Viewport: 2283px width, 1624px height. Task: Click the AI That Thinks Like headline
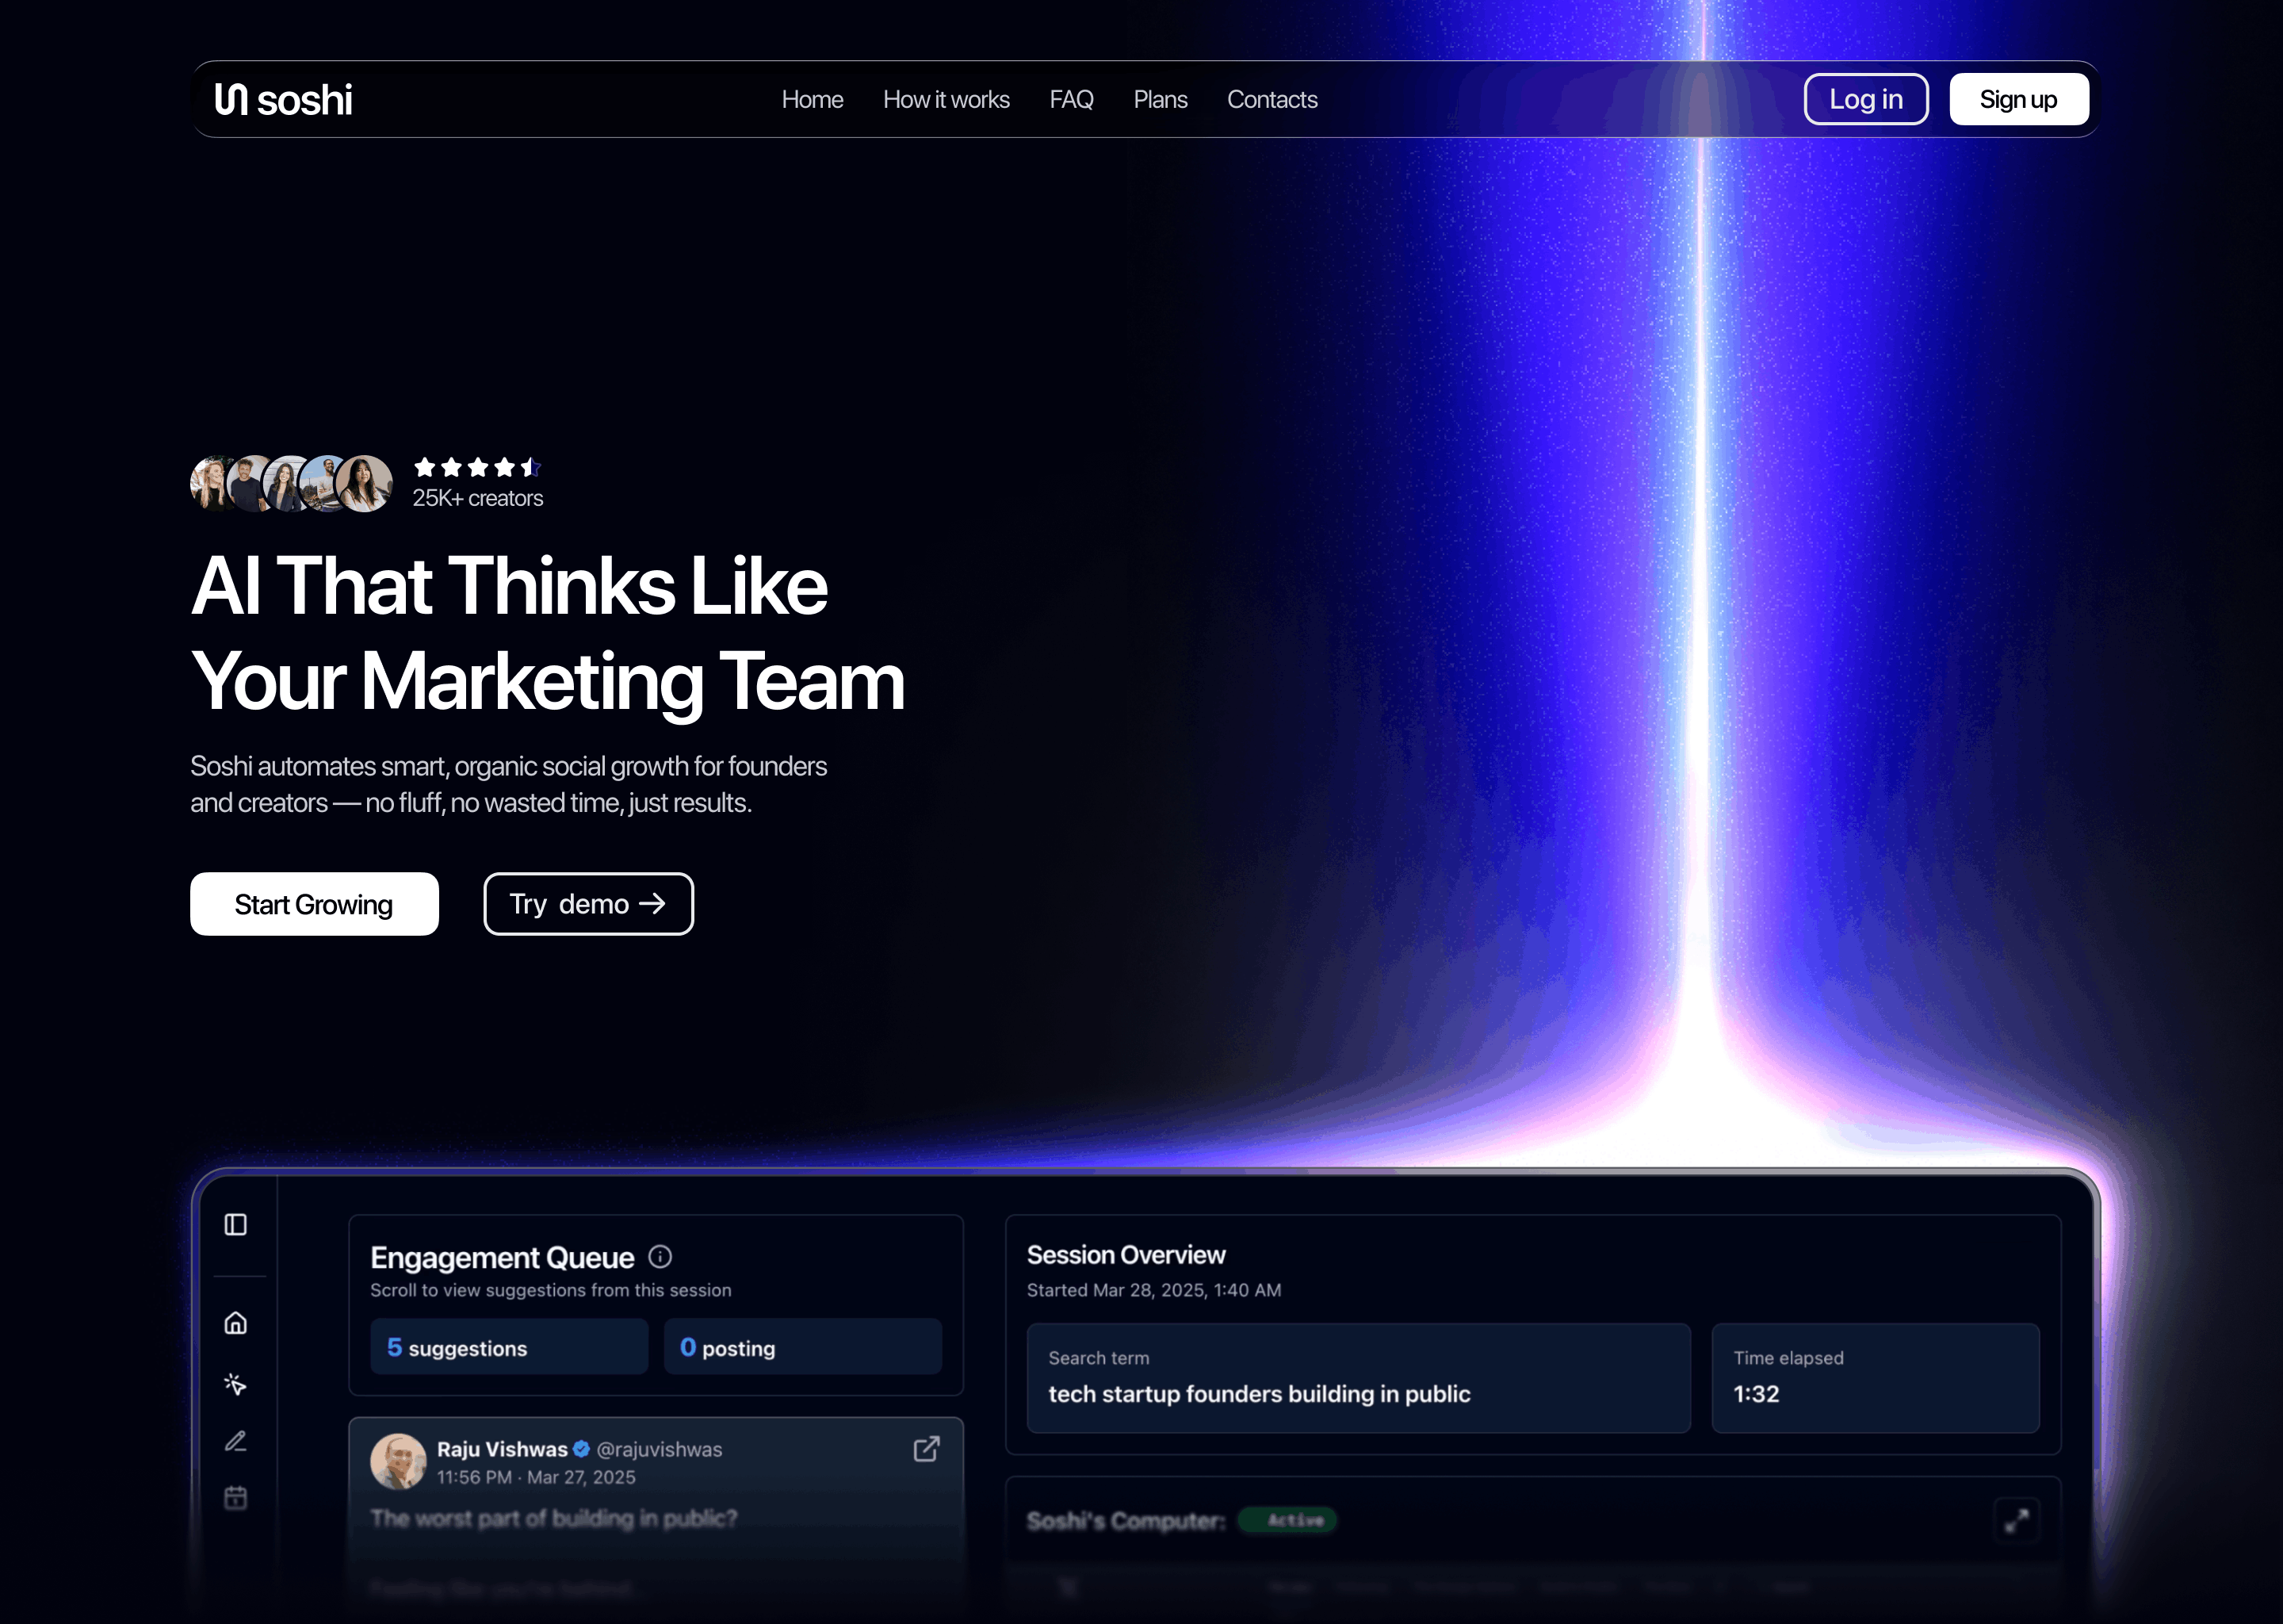click(509, 586)
